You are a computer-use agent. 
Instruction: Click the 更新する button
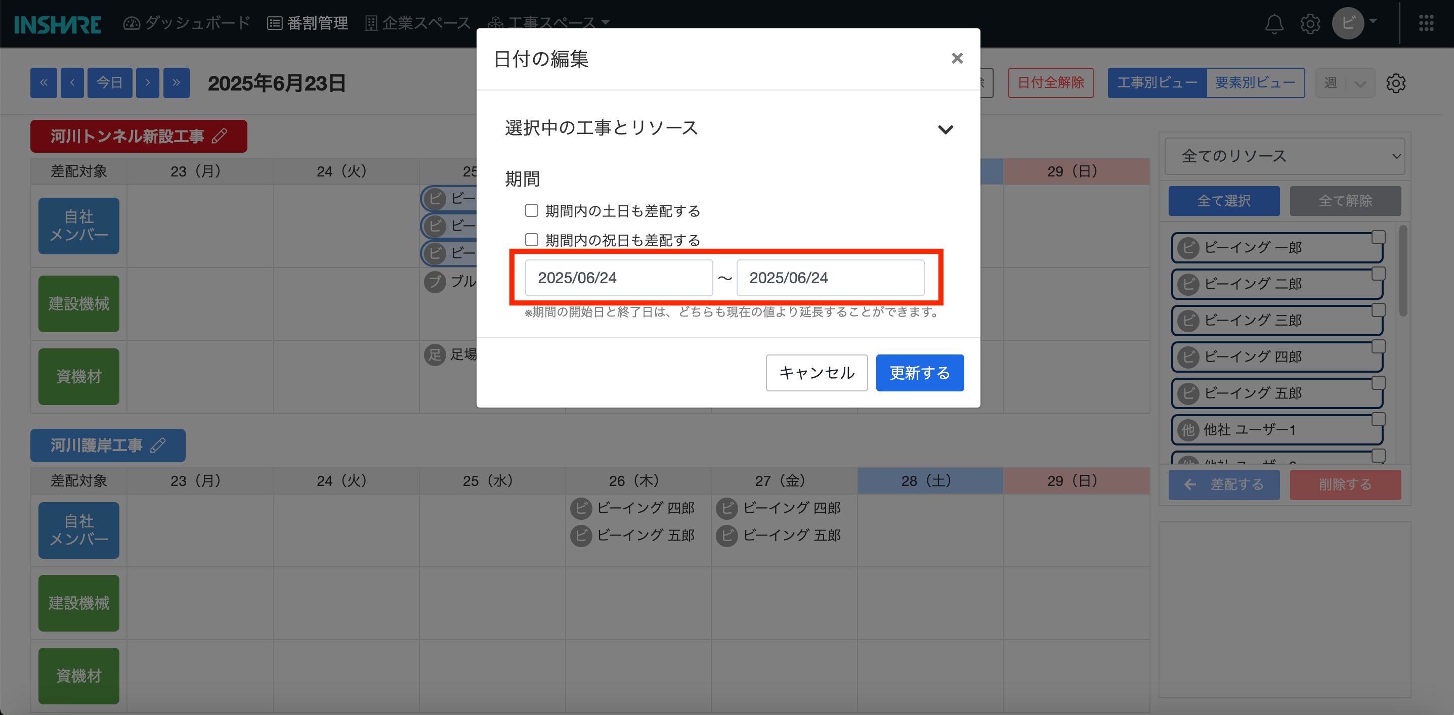(919, 373)
